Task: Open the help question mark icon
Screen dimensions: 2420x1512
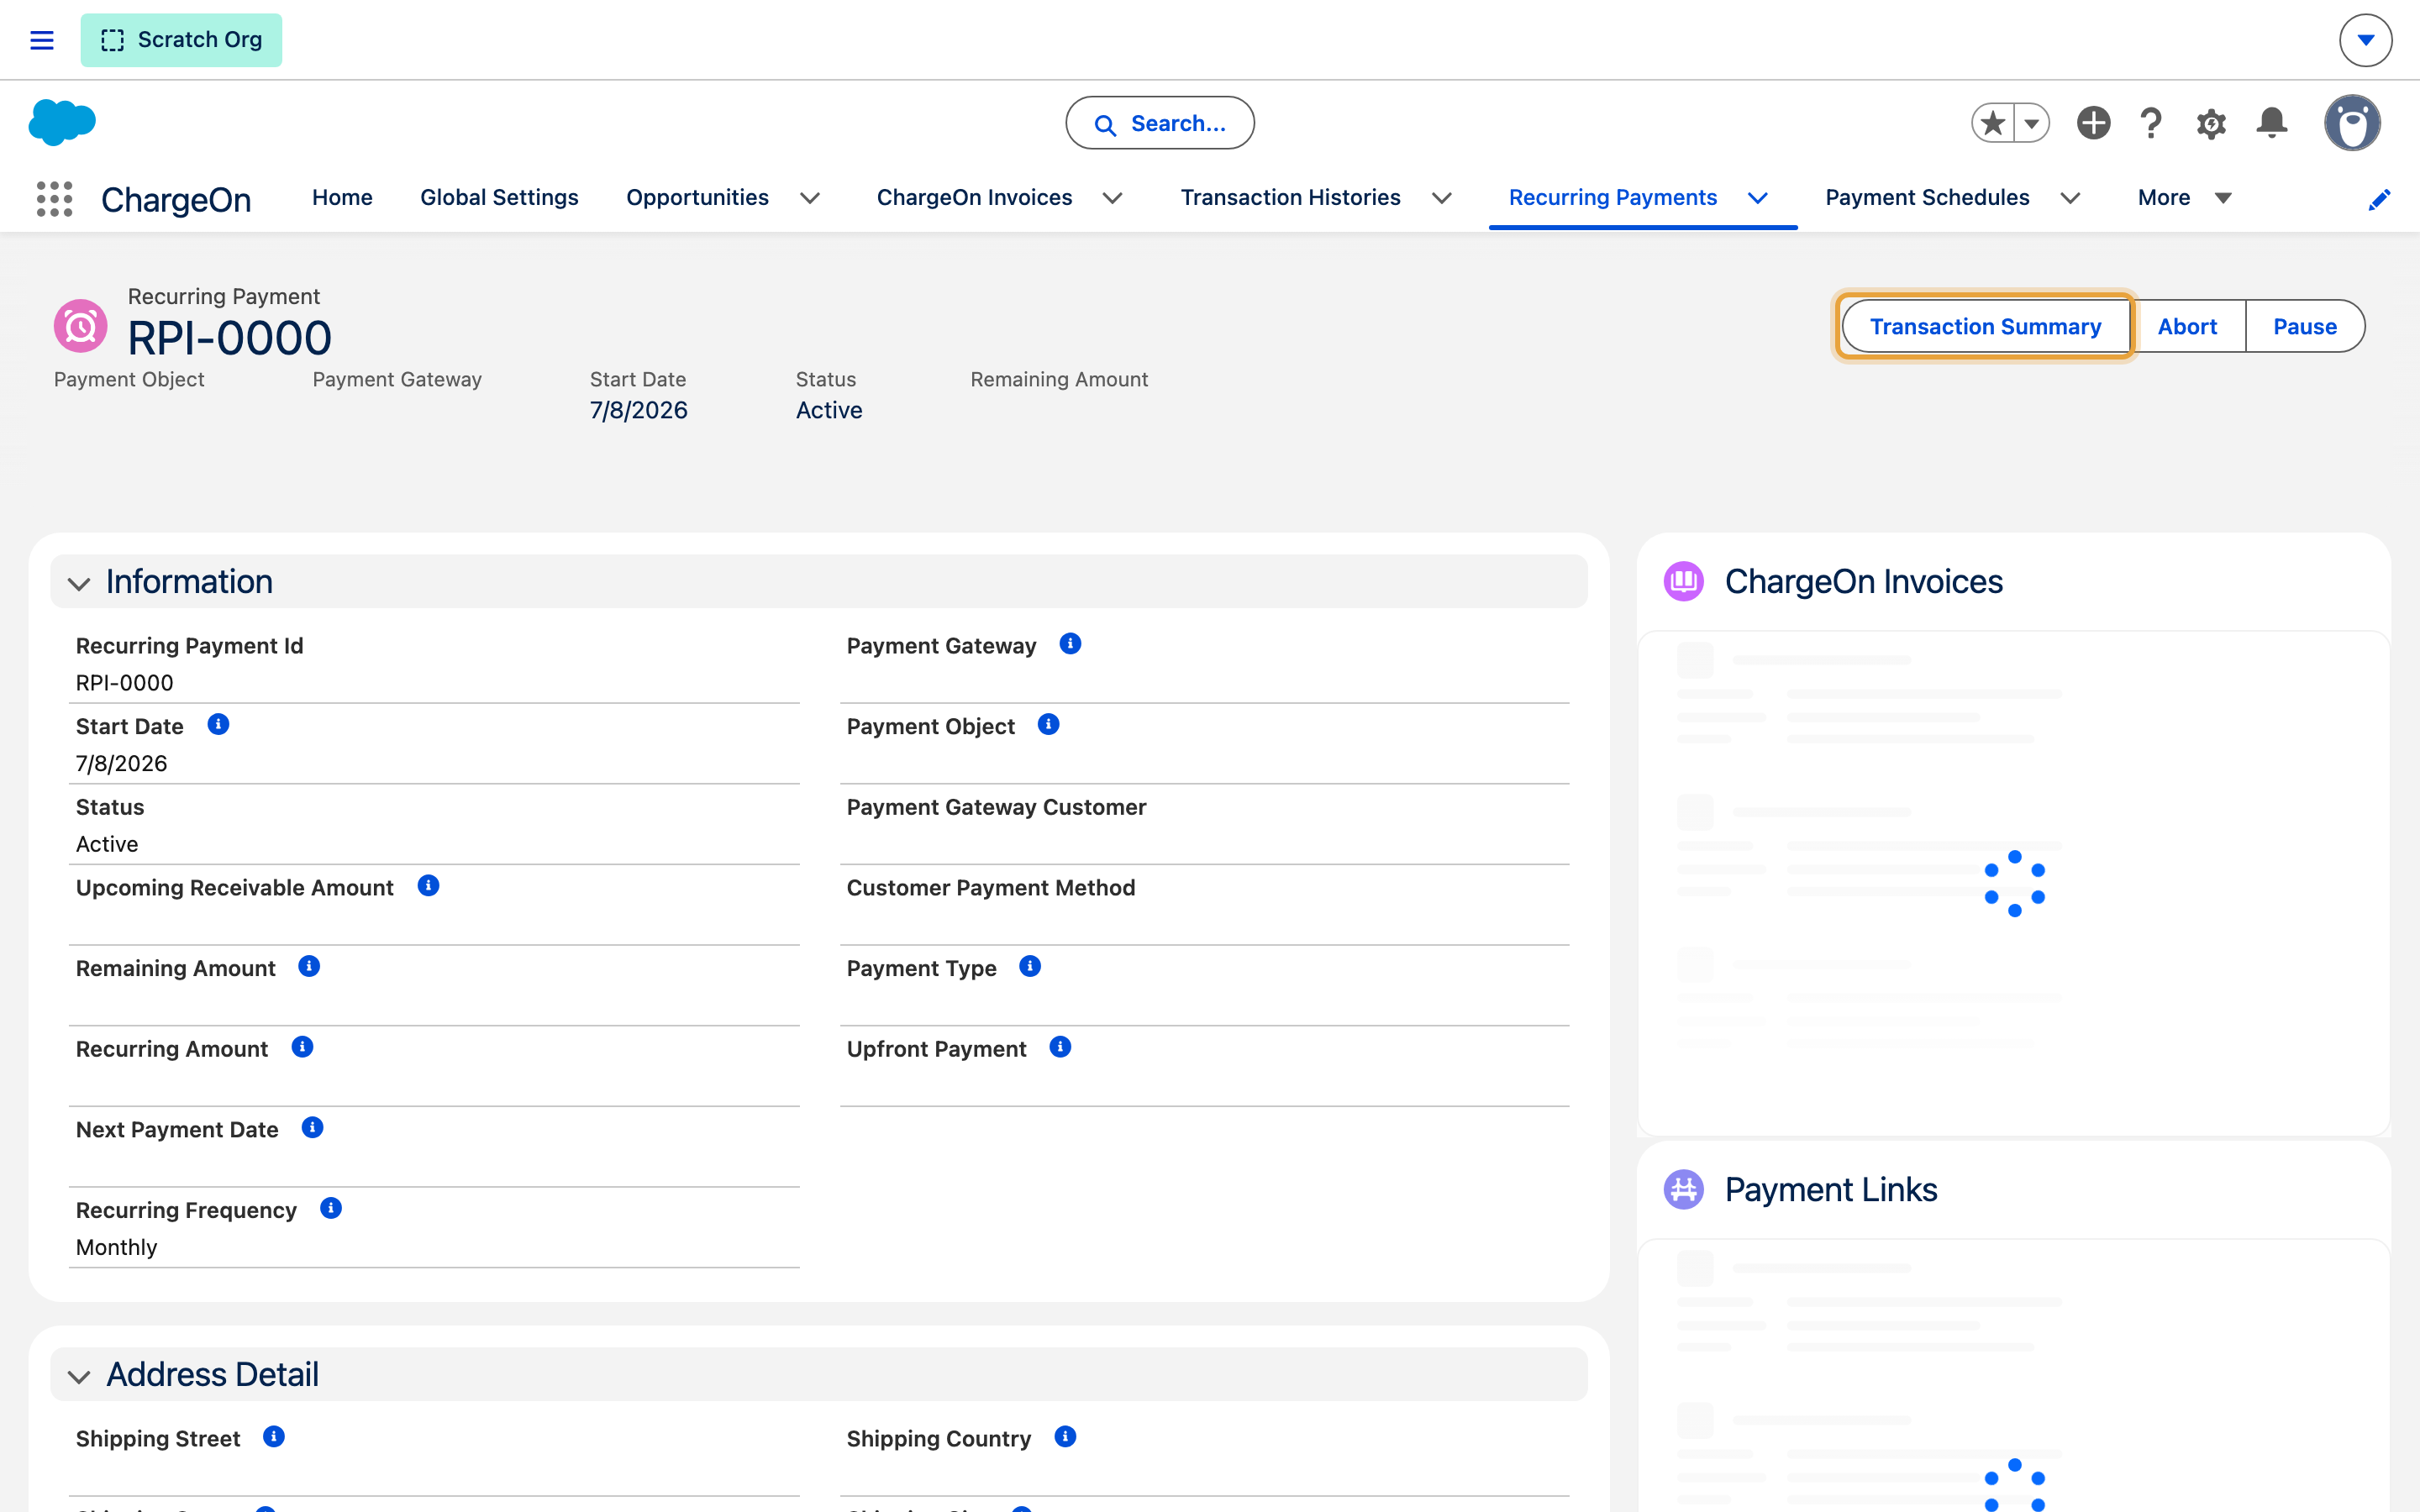Action: (x=2151, y=123)
